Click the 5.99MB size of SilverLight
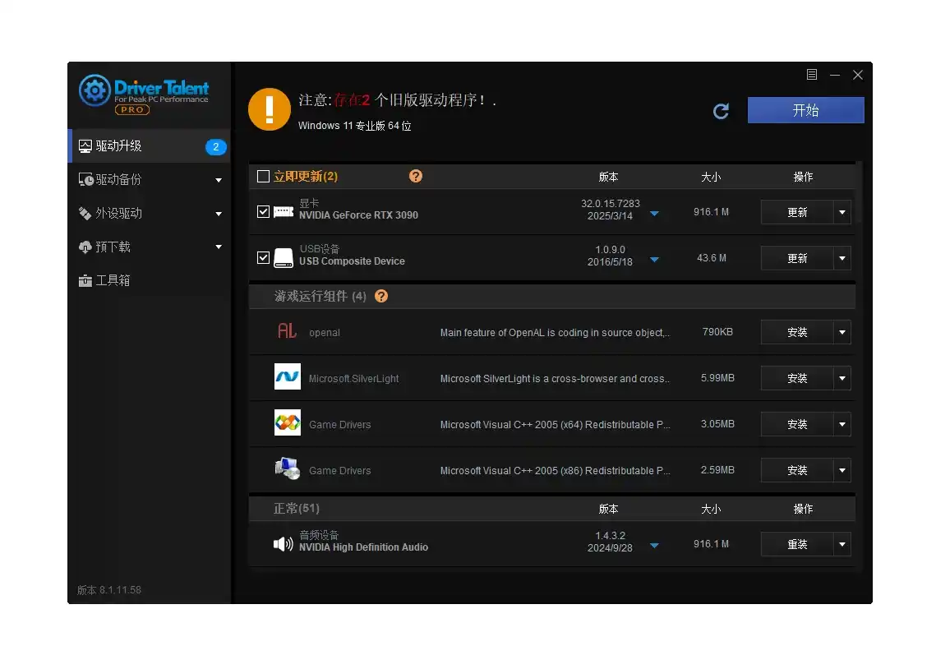Screen dimensions: 936x646 tap(717, 378)
